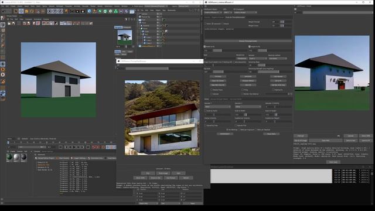Switch to Info tab in Picture Viewer

point(124,52)
